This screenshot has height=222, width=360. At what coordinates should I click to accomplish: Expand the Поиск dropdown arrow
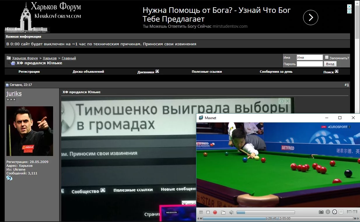click(x=337, y=71)
